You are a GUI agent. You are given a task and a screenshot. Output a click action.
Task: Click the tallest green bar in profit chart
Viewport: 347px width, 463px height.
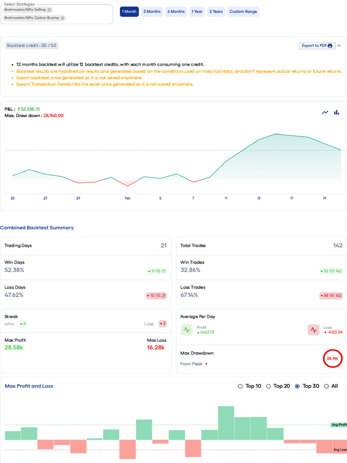pyautogui.click(x=226, y=423)
